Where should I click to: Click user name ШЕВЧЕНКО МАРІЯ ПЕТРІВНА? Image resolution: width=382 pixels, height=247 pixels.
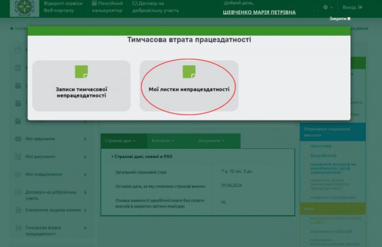click(259, 12)
